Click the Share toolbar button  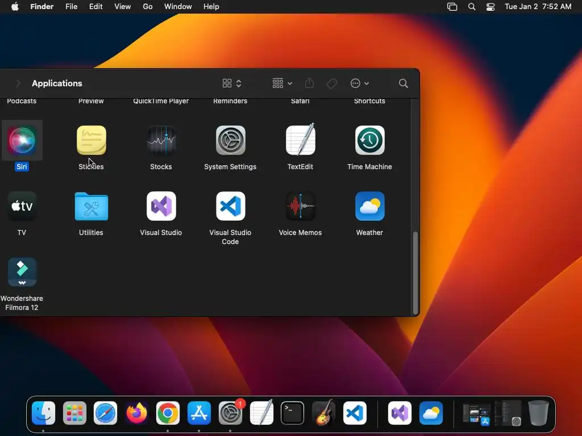pos(309,83)
